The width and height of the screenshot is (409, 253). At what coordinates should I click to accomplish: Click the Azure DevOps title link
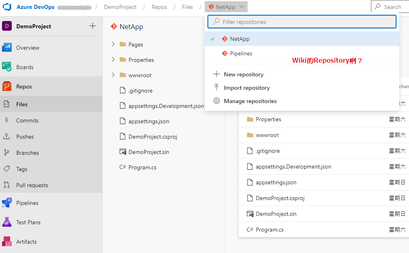36,7
